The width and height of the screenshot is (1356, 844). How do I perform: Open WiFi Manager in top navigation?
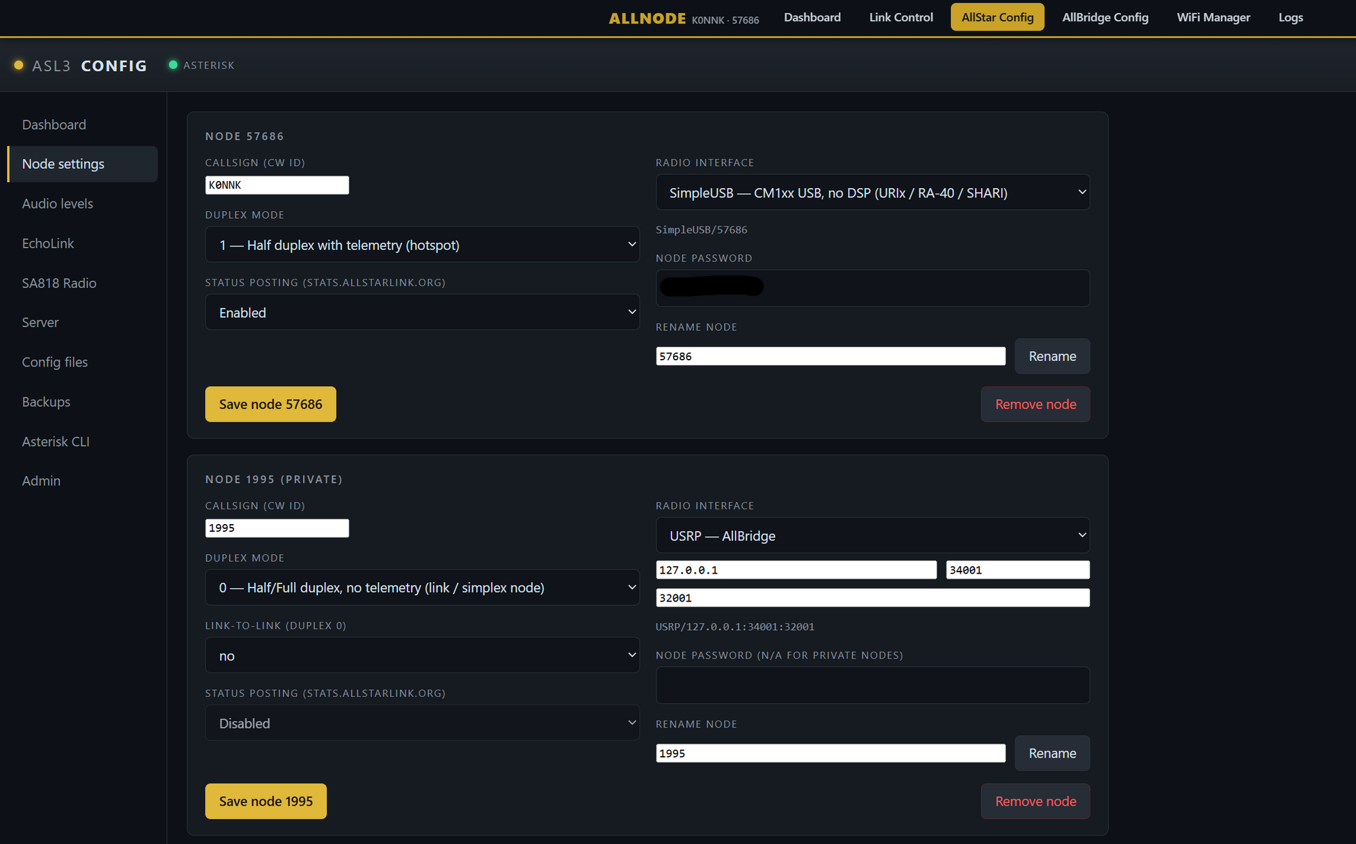tap(1213, 17)
